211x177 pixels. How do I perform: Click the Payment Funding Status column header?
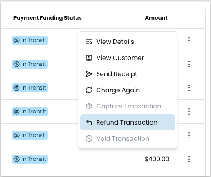(x=48, y=18)
